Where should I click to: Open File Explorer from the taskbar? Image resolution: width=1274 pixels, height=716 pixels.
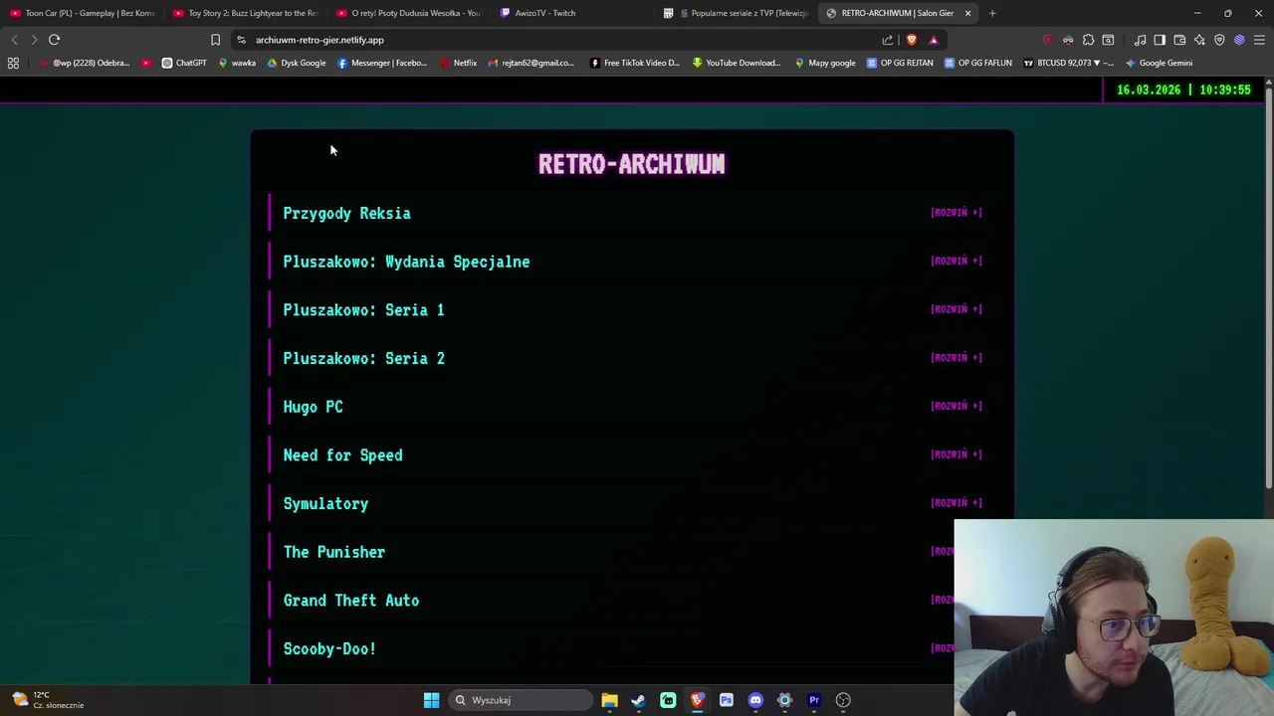609,700
